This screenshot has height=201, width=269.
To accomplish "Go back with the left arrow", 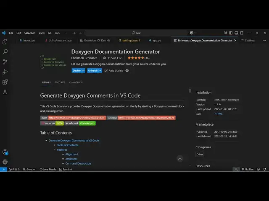I will click(75, 33).
